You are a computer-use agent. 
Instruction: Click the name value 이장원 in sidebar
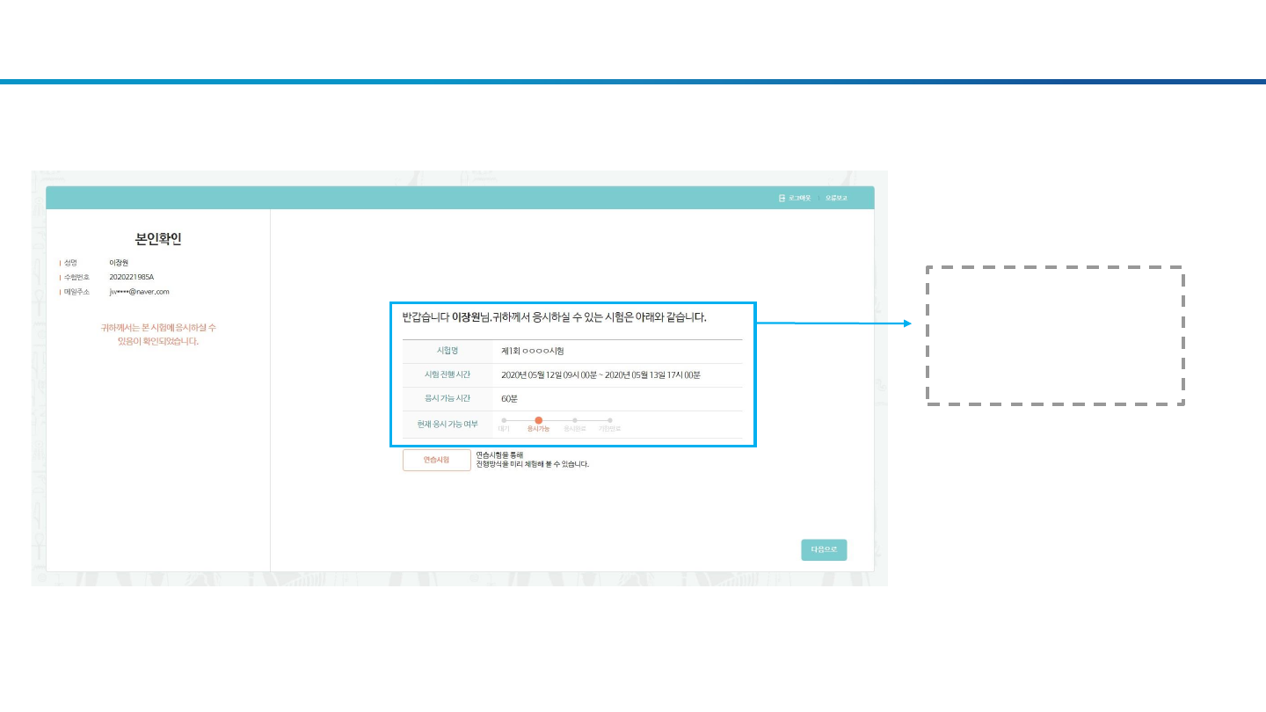(x=119, y=263)
